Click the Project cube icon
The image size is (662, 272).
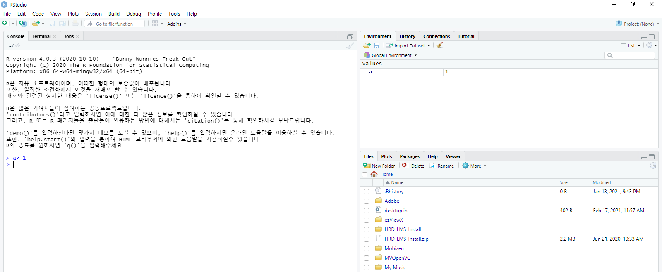(x=619, y=24)
